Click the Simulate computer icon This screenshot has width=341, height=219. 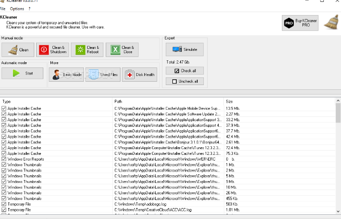177,49
